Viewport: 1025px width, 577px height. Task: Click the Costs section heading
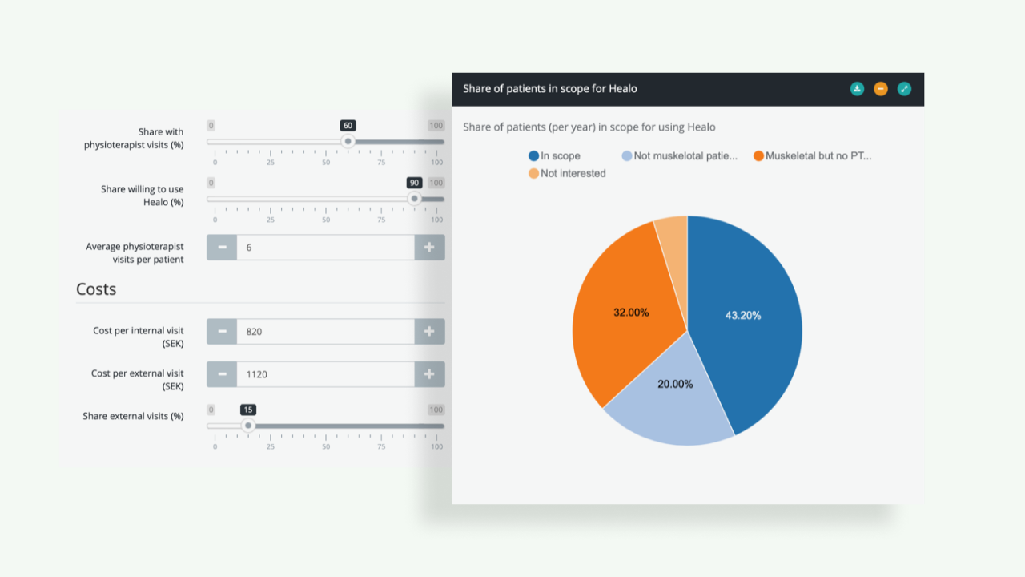click(96, 289)
